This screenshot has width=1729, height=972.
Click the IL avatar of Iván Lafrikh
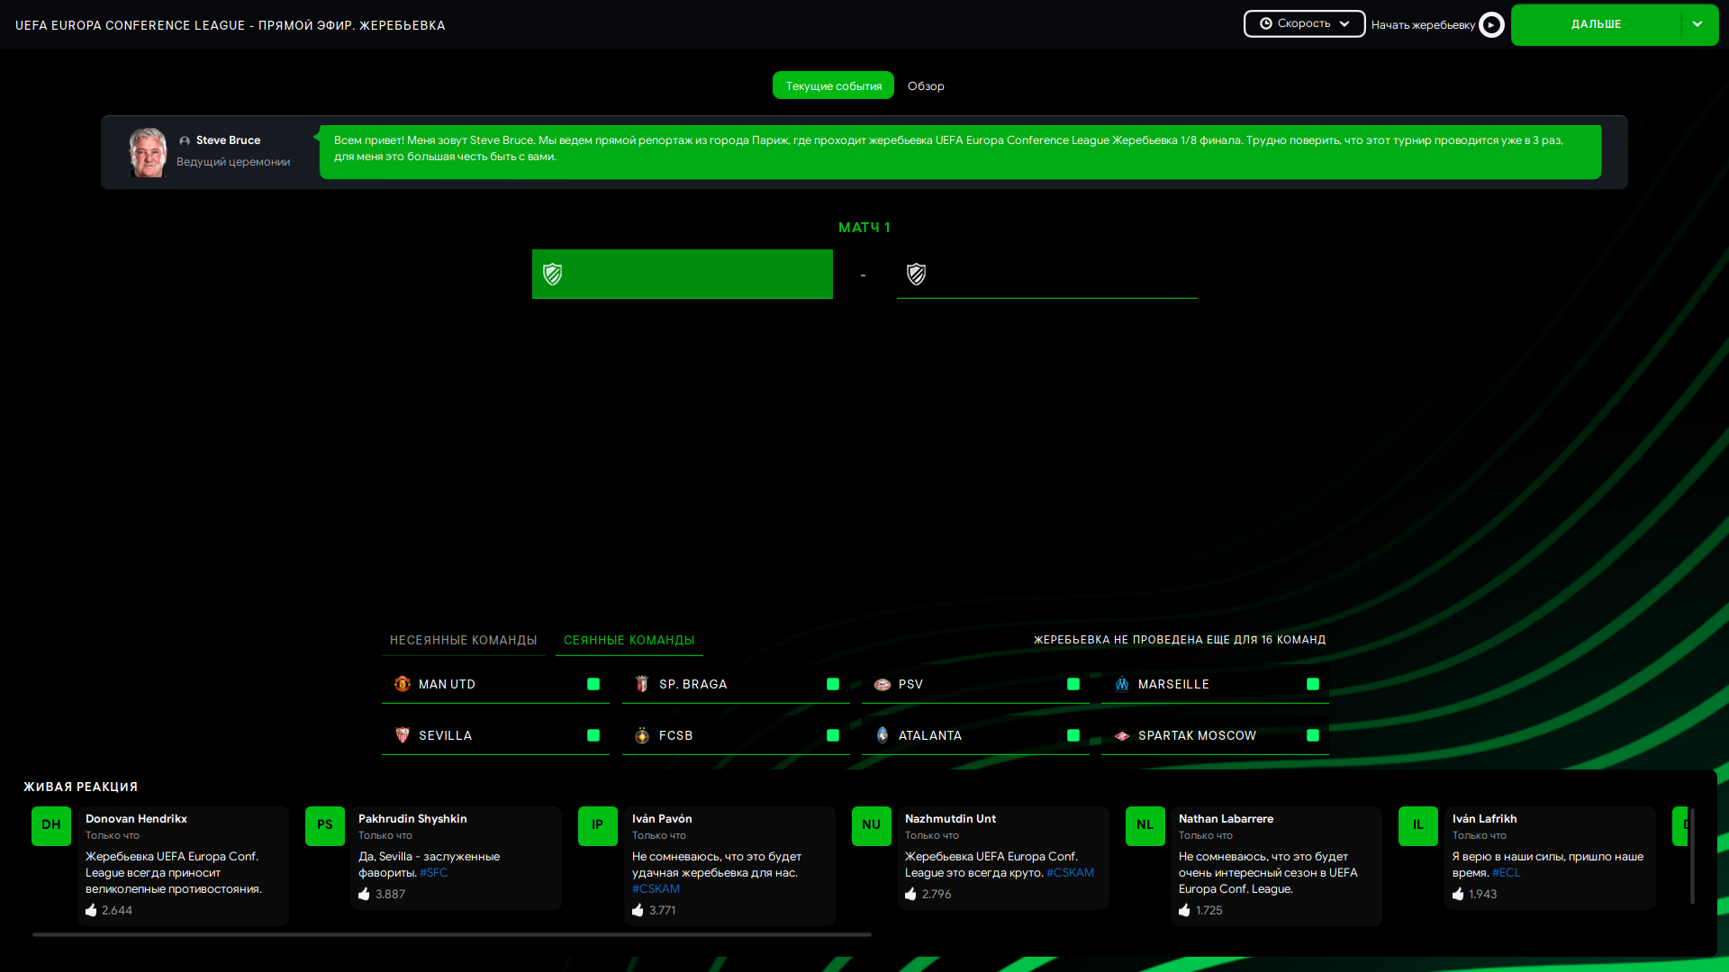1418,825
